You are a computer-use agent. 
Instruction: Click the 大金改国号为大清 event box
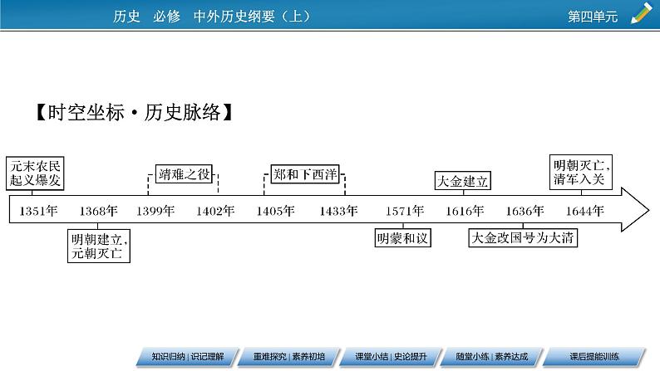pyautogui.click(x=523, y=238)
